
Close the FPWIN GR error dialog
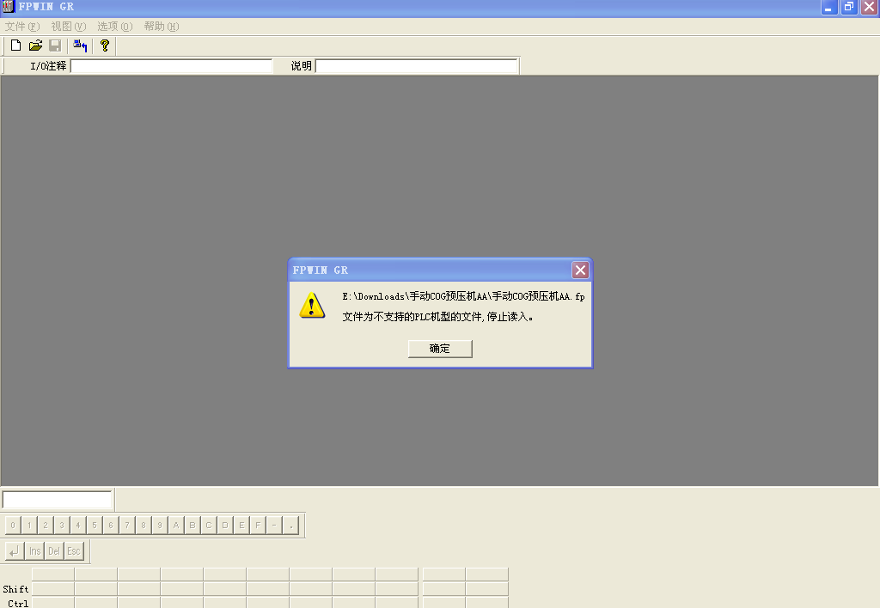tap(581, 271)
